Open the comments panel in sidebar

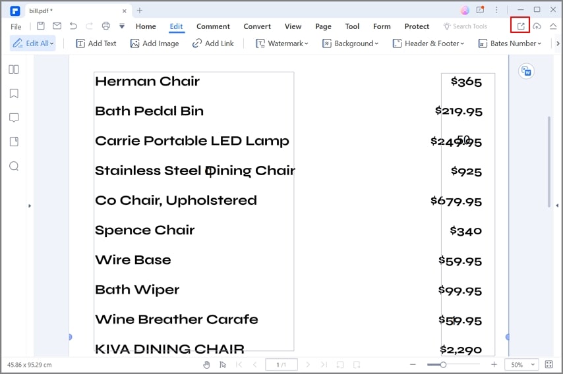(x=14, y=118)
